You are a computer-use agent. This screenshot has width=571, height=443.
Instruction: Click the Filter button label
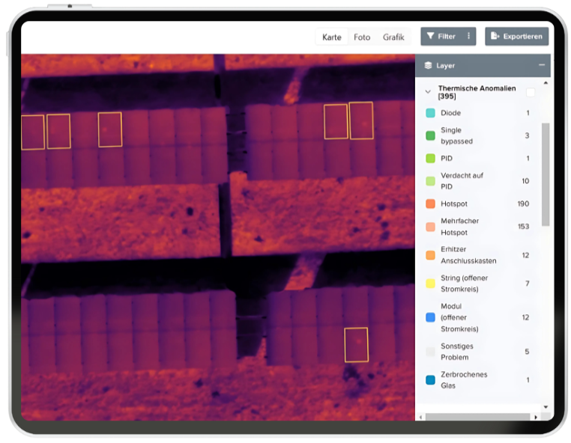tap(447, 36)
